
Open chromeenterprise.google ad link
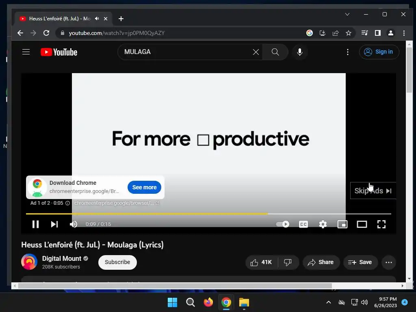(x=117, y=203)
